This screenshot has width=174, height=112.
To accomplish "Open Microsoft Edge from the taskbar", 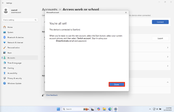I will pyautogui.click(x=110, y=109).
